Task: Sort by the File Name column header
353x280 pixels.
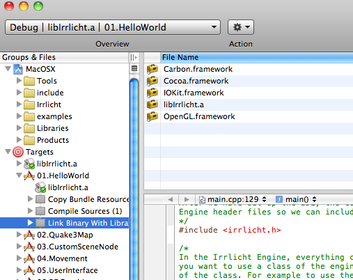Action: coord(257,57)
